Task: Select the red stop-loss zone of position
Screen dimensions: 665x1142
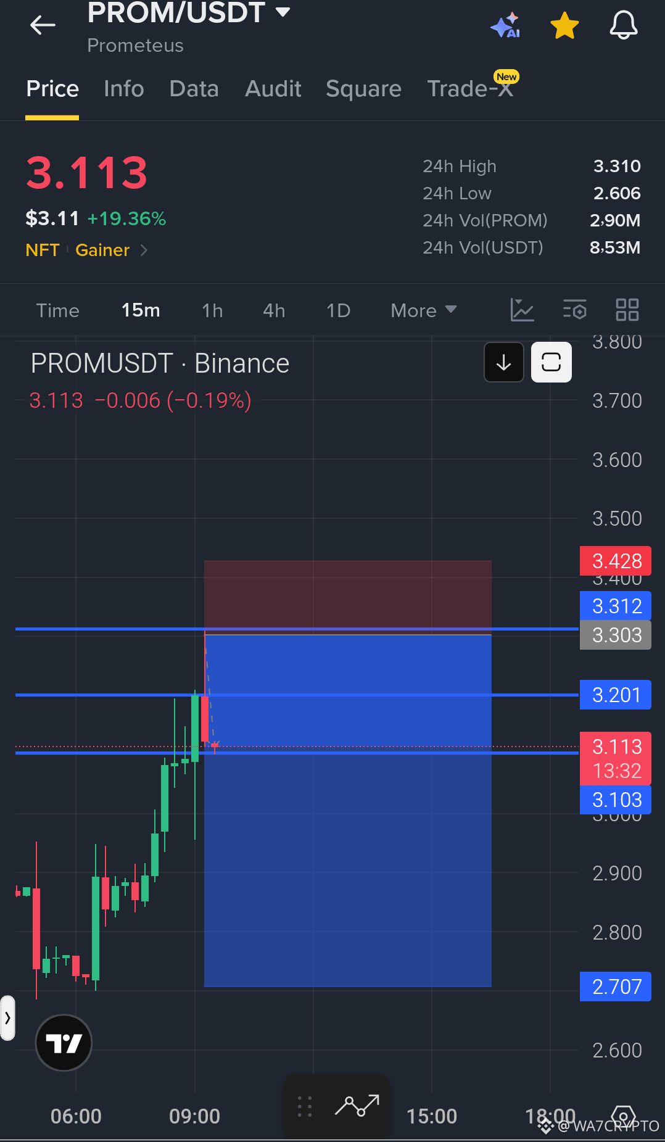Action: [x=348, y=597]
